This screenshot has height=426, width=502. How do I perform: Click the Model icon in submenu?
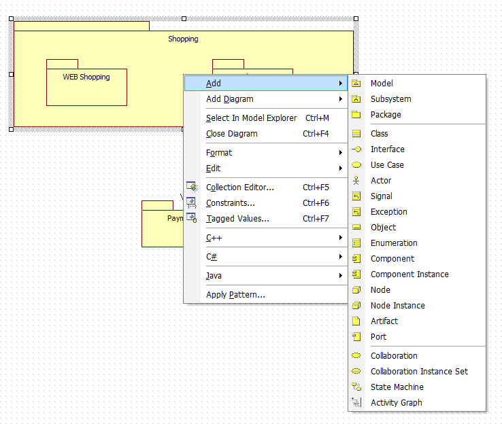point(356,84)
